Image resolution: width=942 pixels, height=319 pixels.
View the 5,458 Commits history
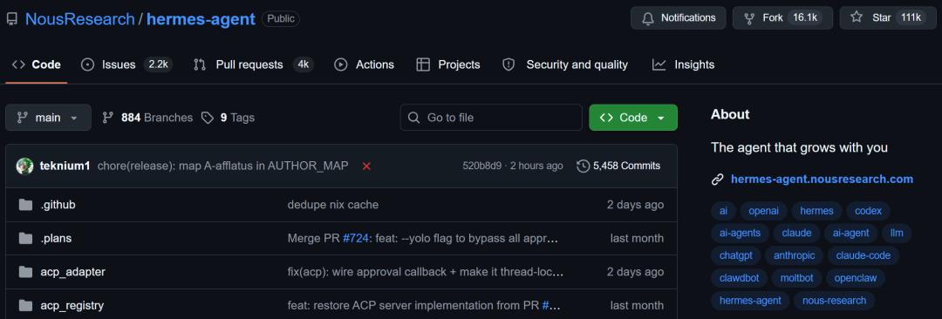tap(618, 166)
